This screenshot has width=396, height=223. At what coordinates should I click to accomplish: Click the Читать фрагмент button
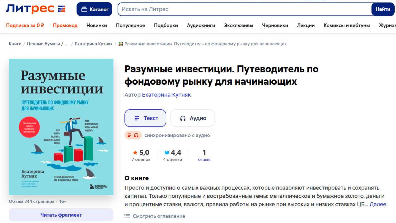[61, 215]
